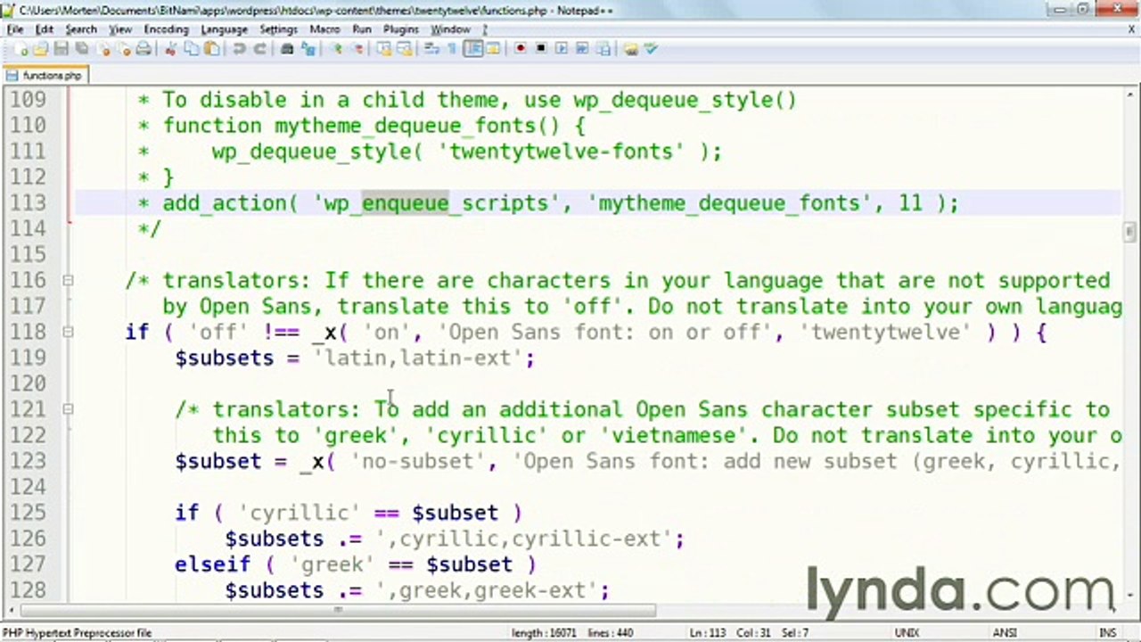Open the Language menu

coord(224,29)
